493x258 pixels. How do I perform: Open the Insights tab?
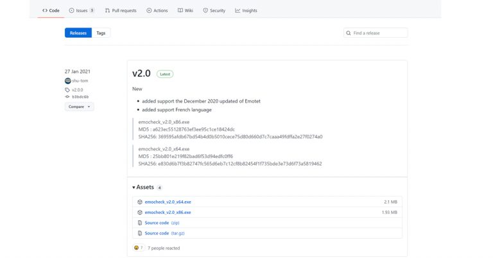click(x=246, y=11)
